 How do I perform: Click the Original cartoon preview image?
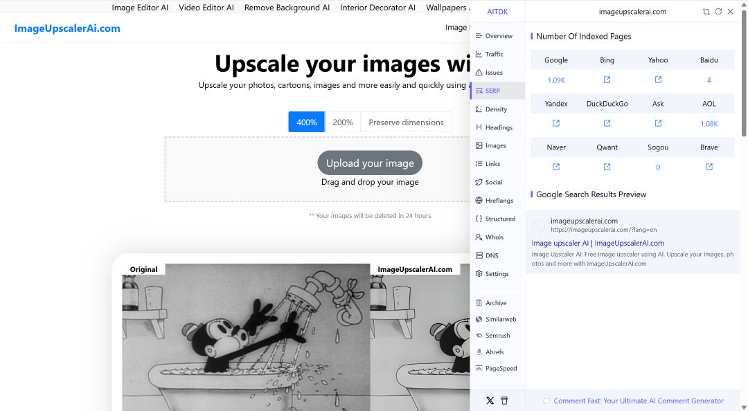(246, 337)
